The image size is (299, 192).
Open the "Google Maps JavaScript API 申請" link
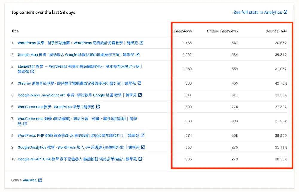[77, 95]
